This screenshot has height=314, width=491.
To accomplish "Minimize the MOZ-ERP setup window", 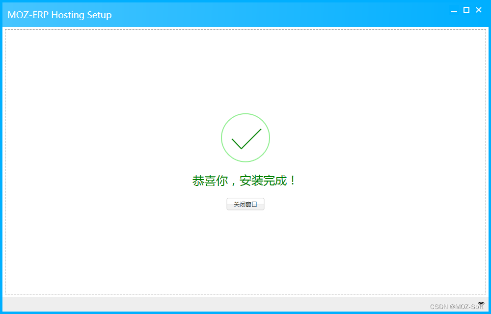I will coord(454,10).
